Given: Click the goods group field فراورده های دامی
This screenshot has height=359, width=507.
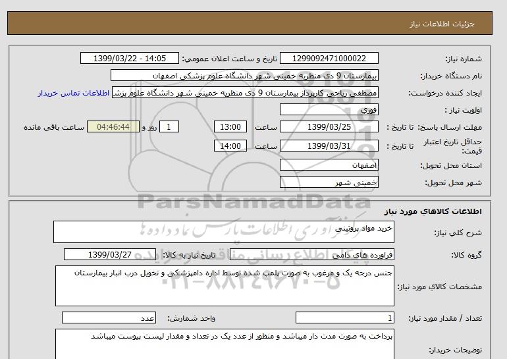Looking at the screenshot, I should tap(311, 254).
